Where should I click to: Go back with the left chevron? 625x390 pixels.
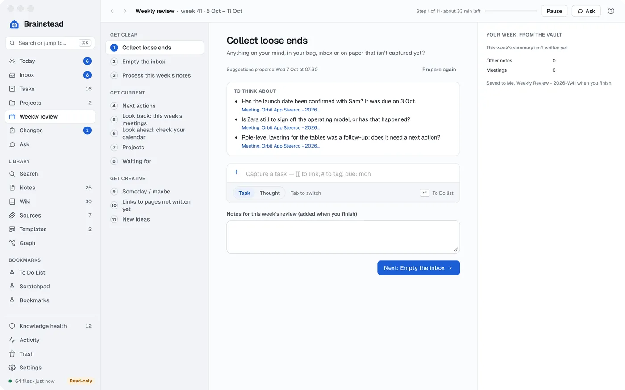(112, 11)
